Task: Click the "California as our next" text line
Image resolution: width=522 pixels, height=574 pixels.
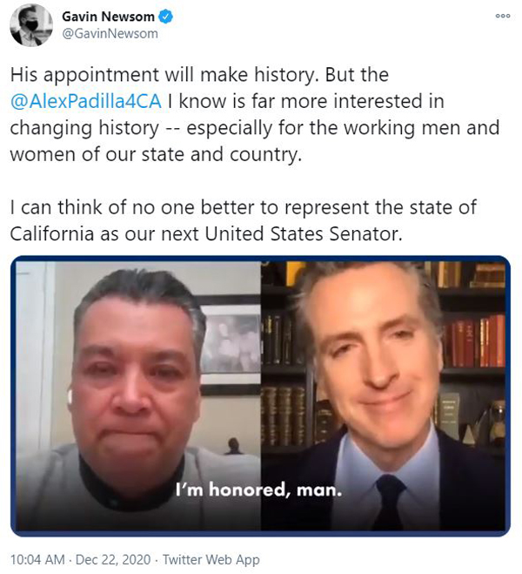Action: click(x=206, y=234)
